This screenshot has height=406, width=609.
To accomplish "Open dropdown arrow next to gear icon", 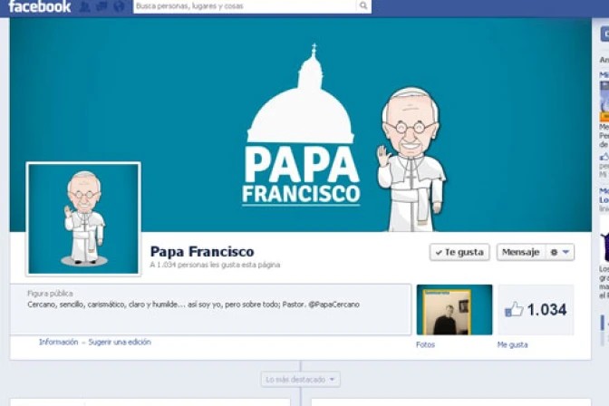I will 566,252.
